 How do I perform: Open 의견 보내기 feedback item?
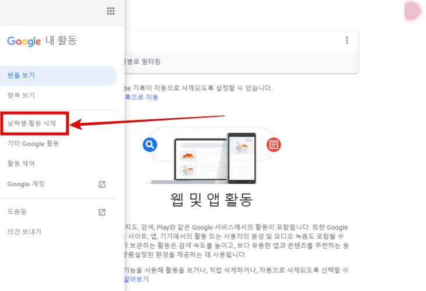click(58, 232)
